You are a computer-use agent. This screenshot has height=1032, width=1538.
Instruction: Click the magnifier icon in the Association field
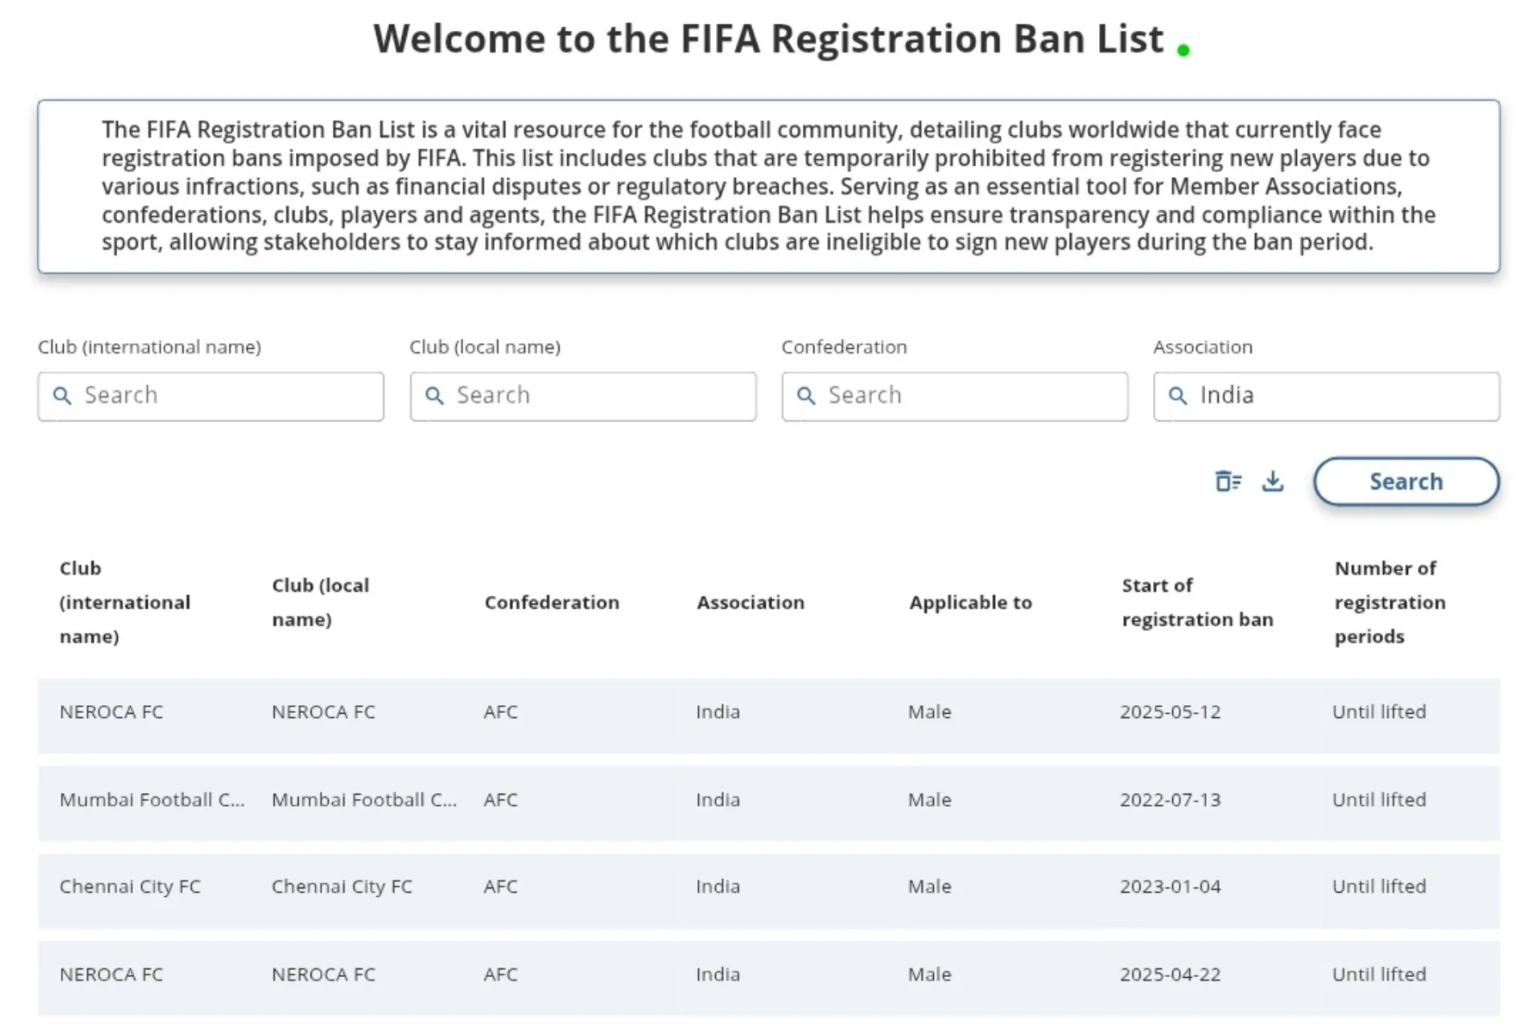pyautogui.click(x=1177, y=396)
